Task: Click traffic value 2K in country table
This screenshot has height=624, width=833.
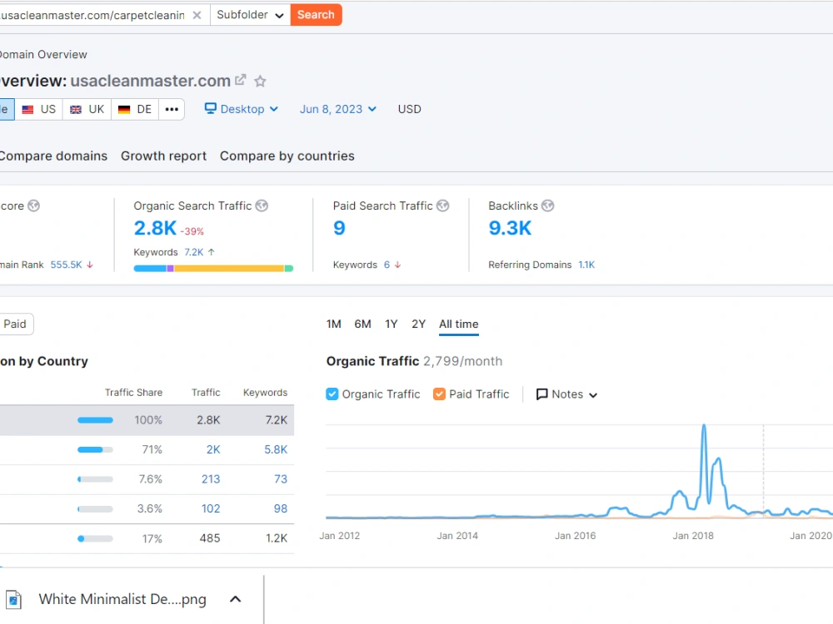Action: (213, 450)
